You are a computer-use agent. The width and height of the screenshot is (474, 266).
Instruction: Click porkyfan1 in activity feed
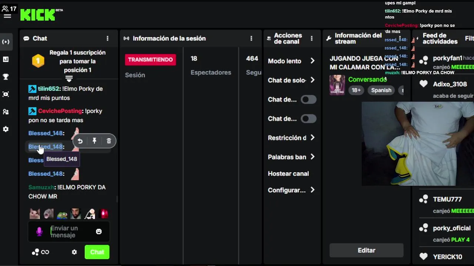[447, 58]
